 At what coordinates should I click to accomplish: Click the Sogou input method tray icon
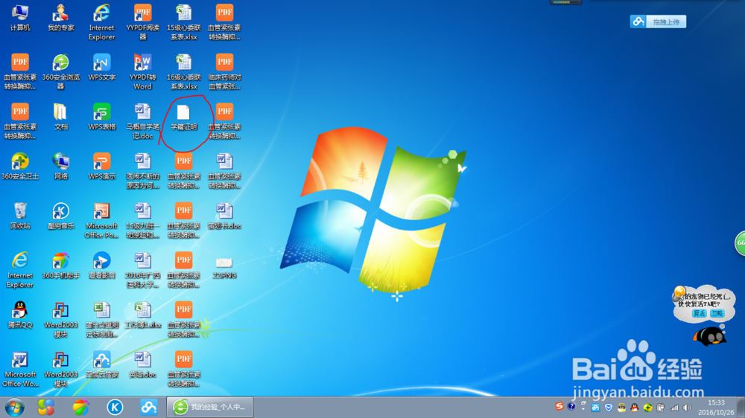pyautogui.click(x=559, y=407)
